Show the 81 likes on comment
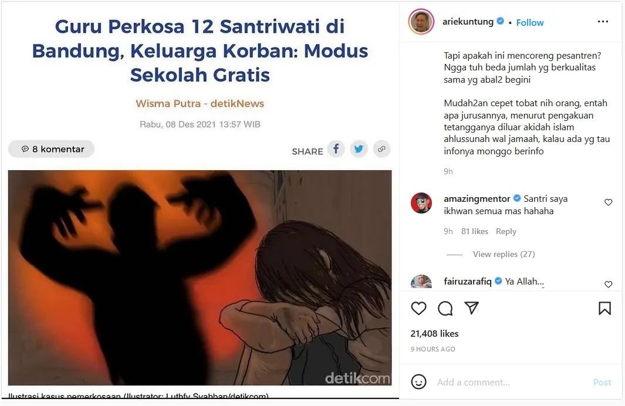 [x=474, y=232]
